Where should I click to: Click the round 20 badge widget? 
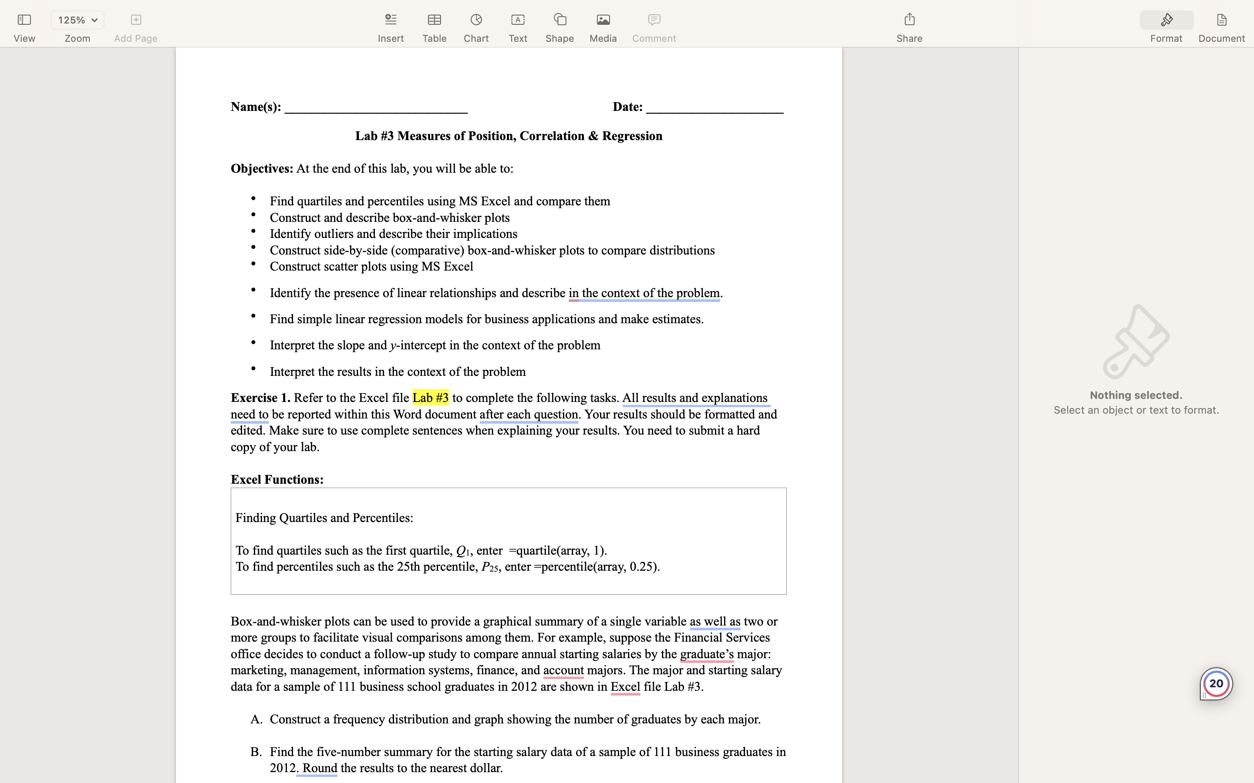pos(1216,683)
